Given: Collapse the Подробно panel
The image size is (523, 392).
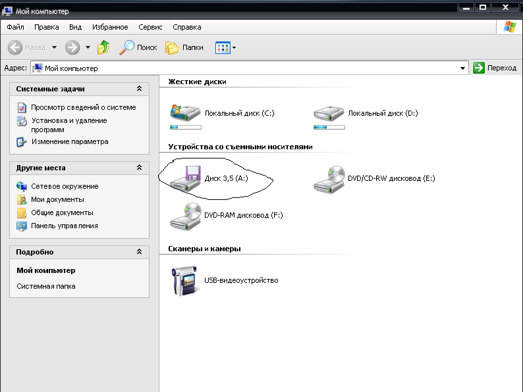Looking at the screenshot, I should (x=140, y=252).
